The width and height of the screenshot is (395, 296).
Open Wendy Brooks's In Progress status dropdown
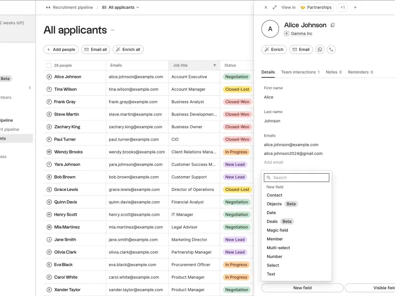[236, 152]
